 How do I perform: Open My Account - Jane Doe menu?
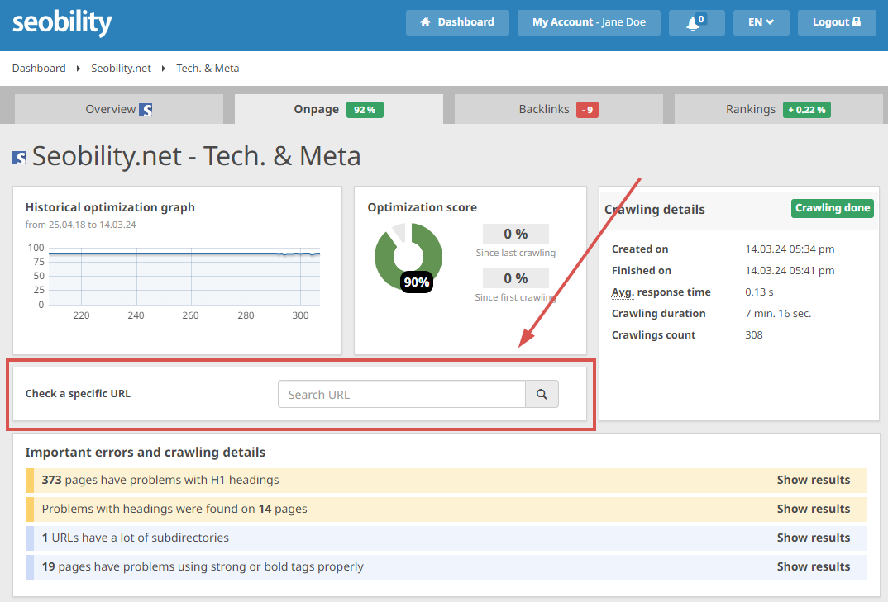click(589, 22)
